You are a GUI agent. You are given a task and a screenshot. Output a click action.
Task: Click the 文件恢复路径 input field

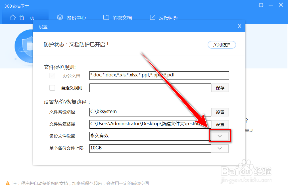(x=150, y=124)
